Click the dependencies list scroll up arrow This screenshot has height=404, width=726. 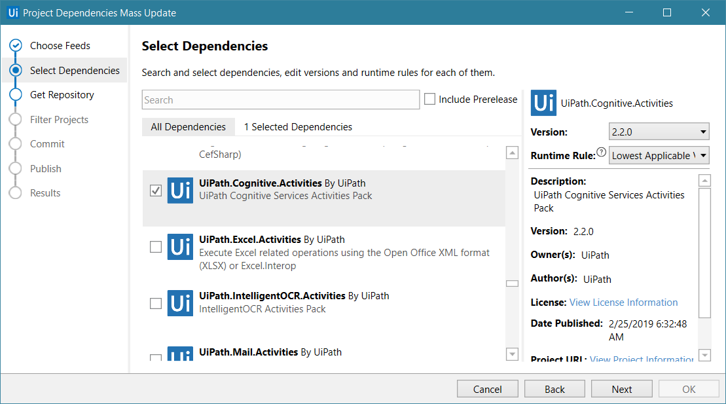click(x=512, y=153)
